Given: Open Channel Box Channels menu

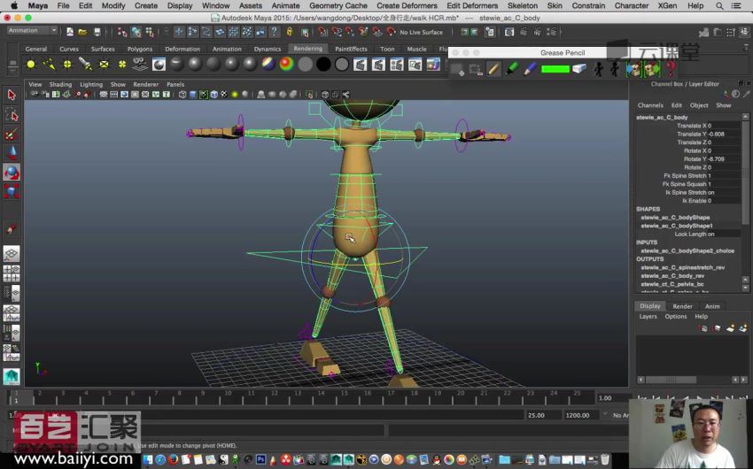Looking at the screenshot, I should click(650, 105).
